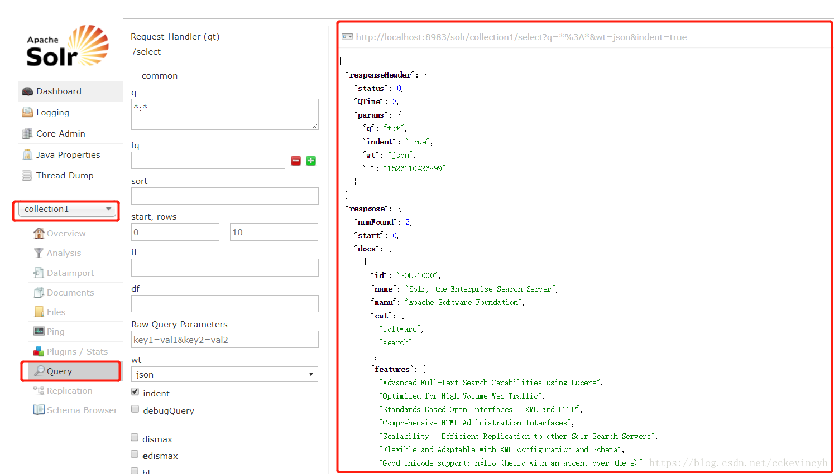The image size is (834, 474).
Task: Remove fq filter with red minus icon
Action: click(x=296, y=161)
